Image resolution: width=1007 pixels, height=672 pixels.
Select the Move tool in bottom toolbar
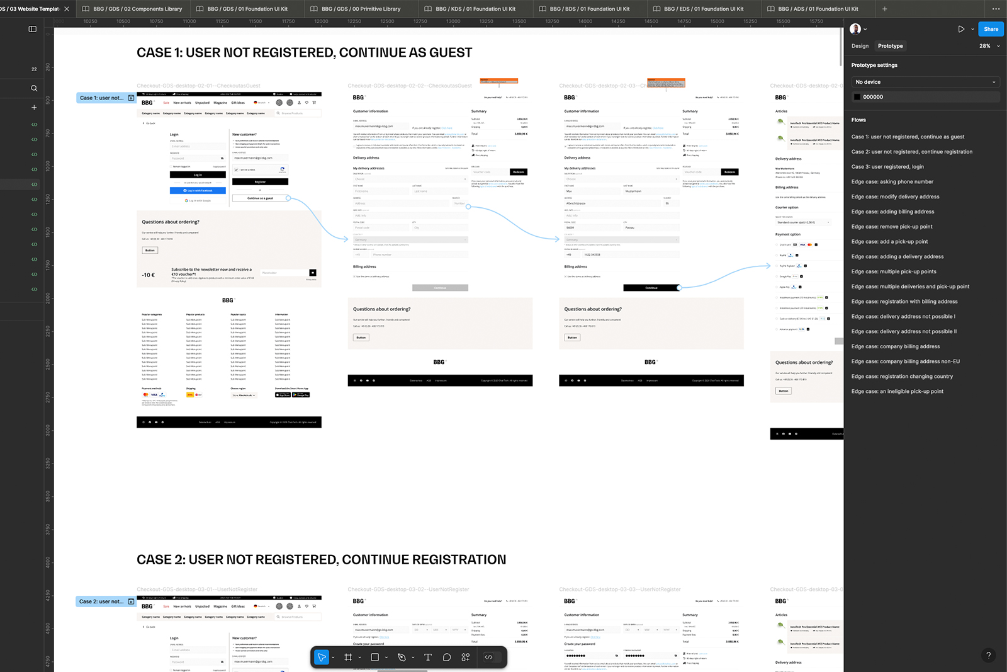click(x=322, y=657)
